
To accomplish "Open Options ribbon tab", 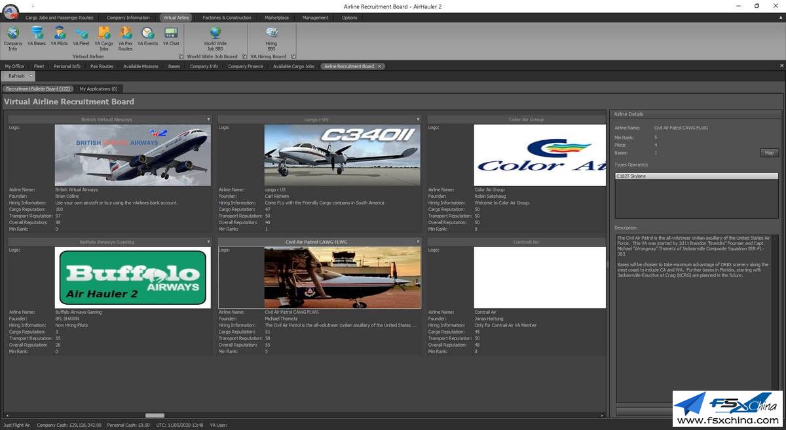I will coord(350,18).
